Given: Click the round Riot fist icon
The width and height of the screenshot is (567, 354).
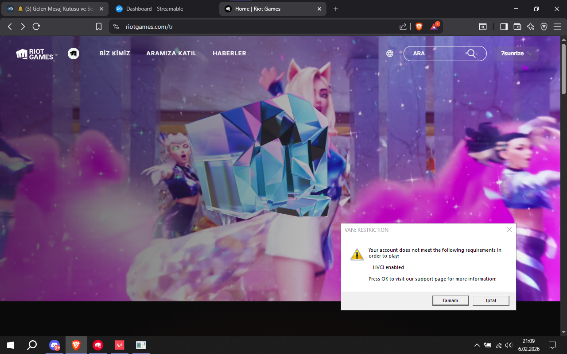Looking at the screenshot, I should click(x=74, y=54).
